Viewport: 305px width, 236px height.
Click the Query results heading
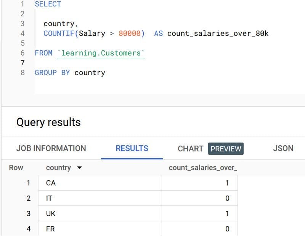tap(48, 122)
